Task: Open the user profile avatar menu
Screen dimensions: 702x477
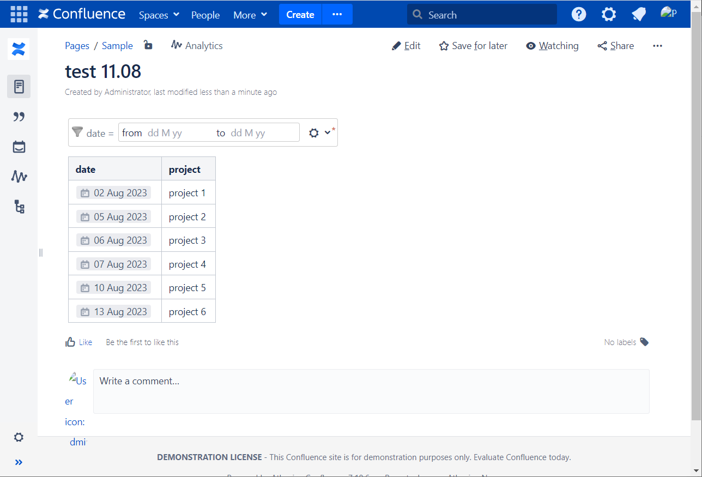Action: click(x=669, y=14)
